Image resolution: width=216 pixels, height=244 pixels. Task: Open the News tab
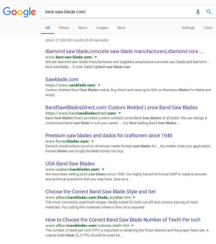(x=83, y=28)
